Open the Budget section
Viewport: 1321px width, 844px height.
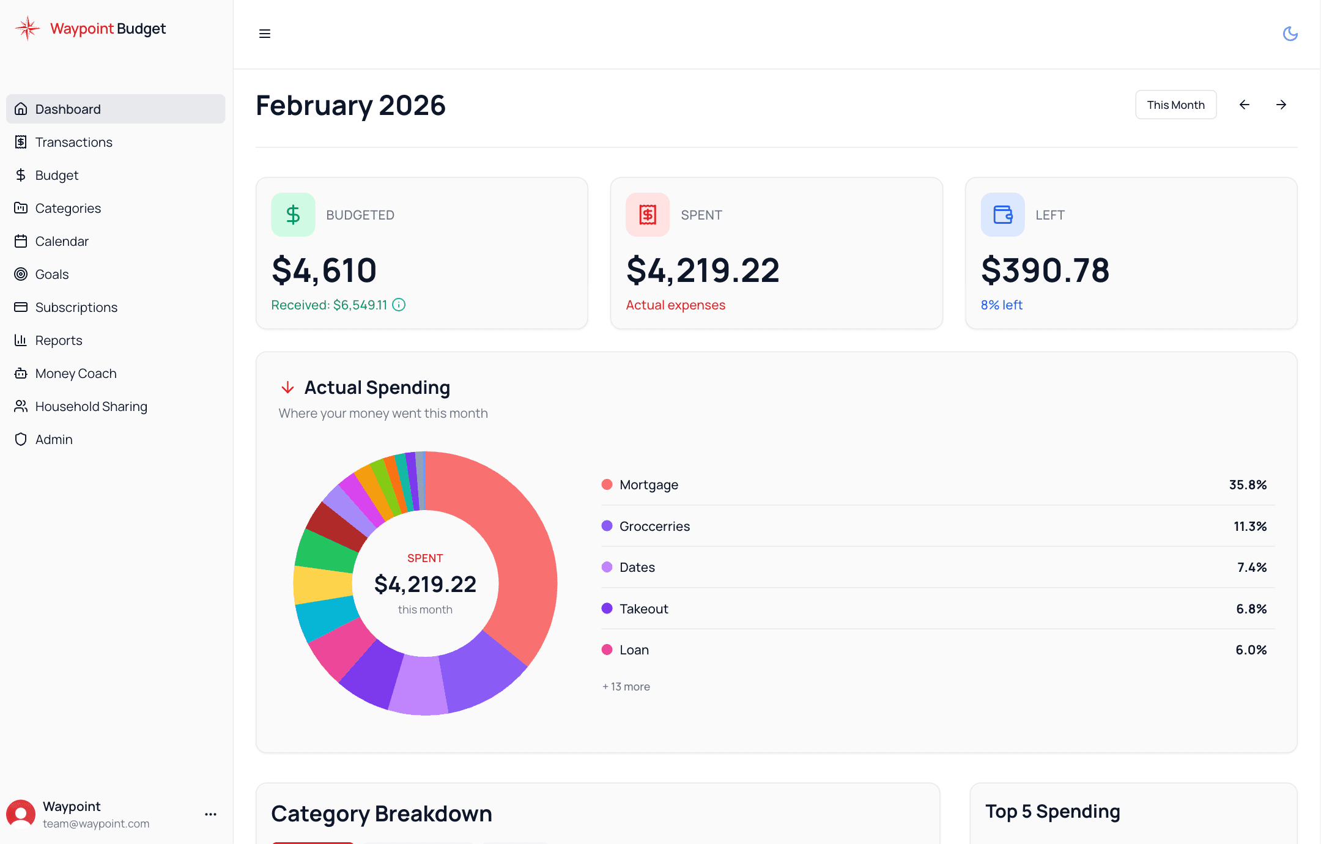pyautogui.click(x=56, y=175)
